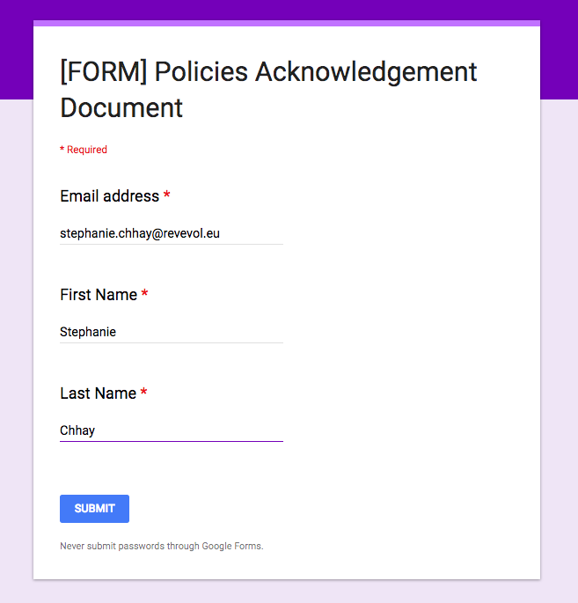The height and width of the screenshot is (603, 578).
Task: Focus the First Name field containing Stephanie
Action: click(172, 332)
